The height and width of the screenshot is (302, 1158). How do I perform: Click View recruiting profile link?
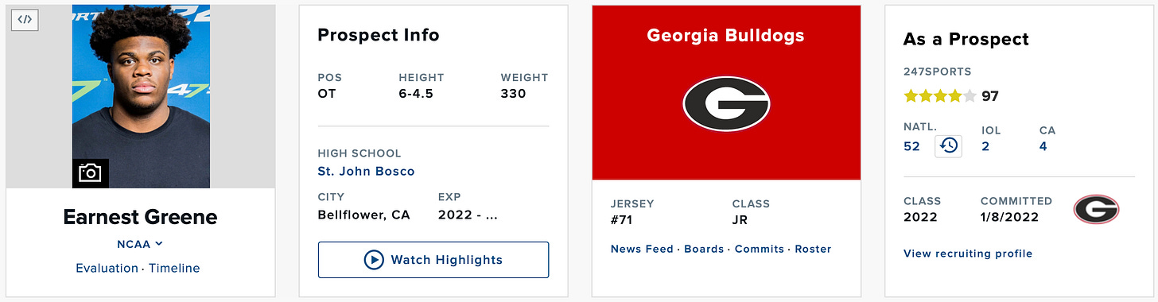(x=968, y=254)
